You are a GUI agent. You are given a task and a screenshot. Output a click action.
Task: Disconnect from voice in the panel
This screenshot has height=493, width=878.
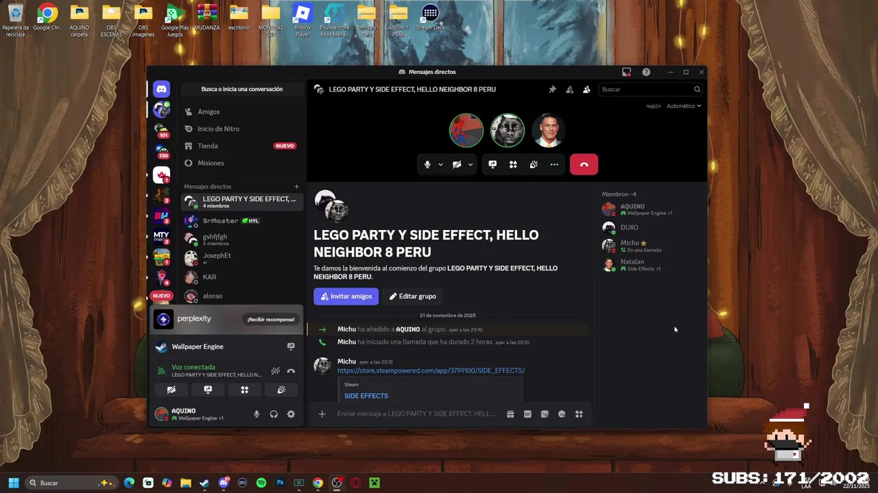click(x=291, y=371)
